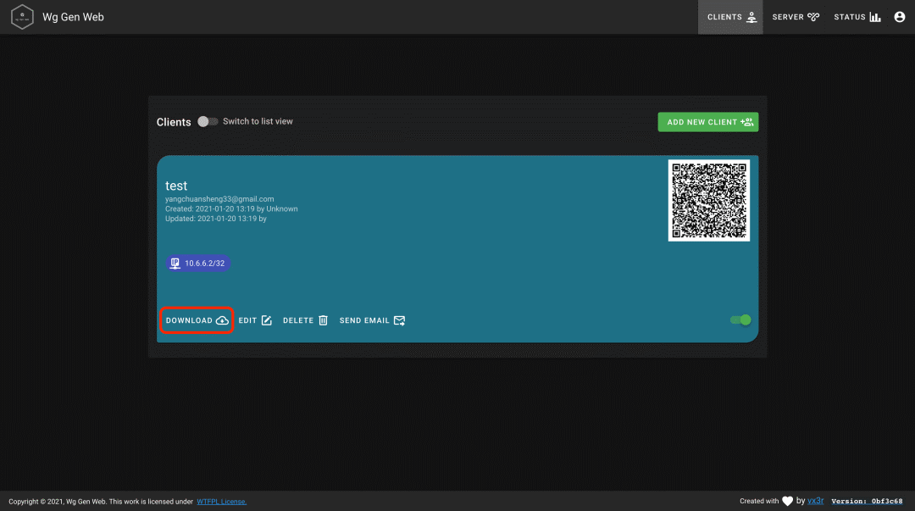Open the Clients tab

pyautogui.click(x=730, y=17)
